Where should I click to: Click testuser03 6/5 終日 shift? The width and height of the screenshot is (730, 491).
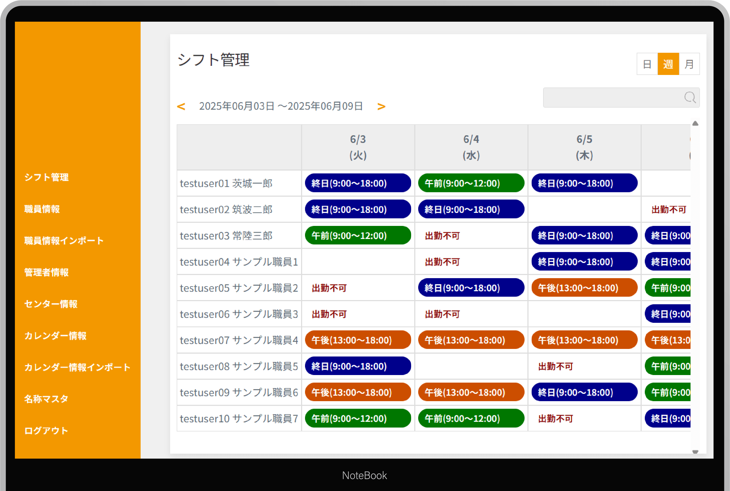[584, 236]
